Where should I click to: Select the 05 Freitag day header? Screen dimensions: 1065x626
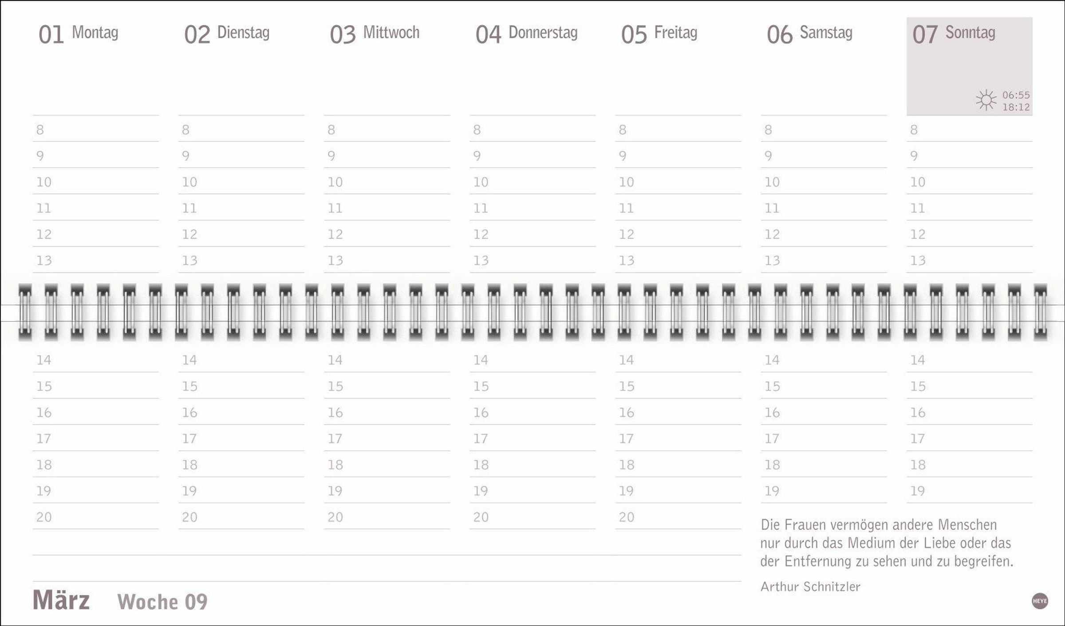[659, 34]
